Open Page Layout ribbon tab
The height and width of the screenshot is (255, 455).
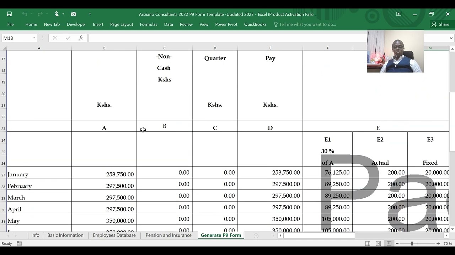(122, 24)
